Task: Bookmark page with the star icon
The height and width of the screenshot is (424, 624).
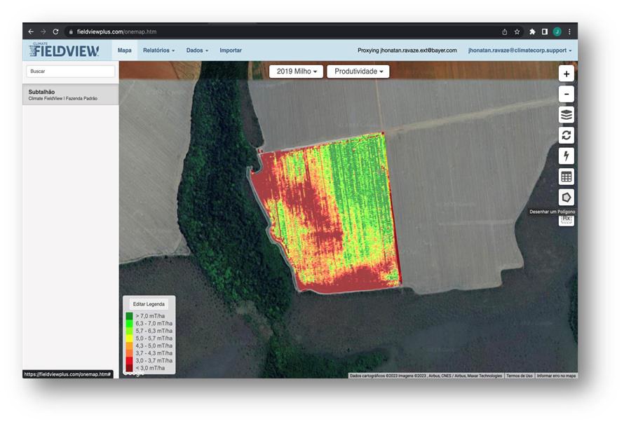Action: (517, 32)
